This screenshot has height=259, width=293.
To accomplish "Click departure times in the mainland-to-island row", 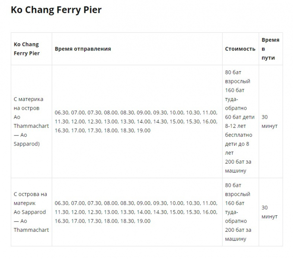I will 136,121.
